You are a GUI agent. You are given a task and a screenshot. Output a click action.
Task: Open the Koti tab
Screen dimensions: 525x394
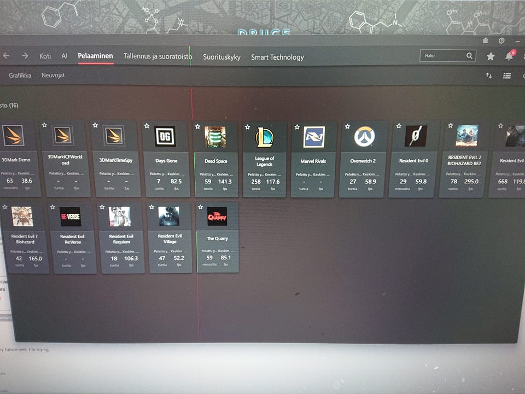(x=45, y=56)
